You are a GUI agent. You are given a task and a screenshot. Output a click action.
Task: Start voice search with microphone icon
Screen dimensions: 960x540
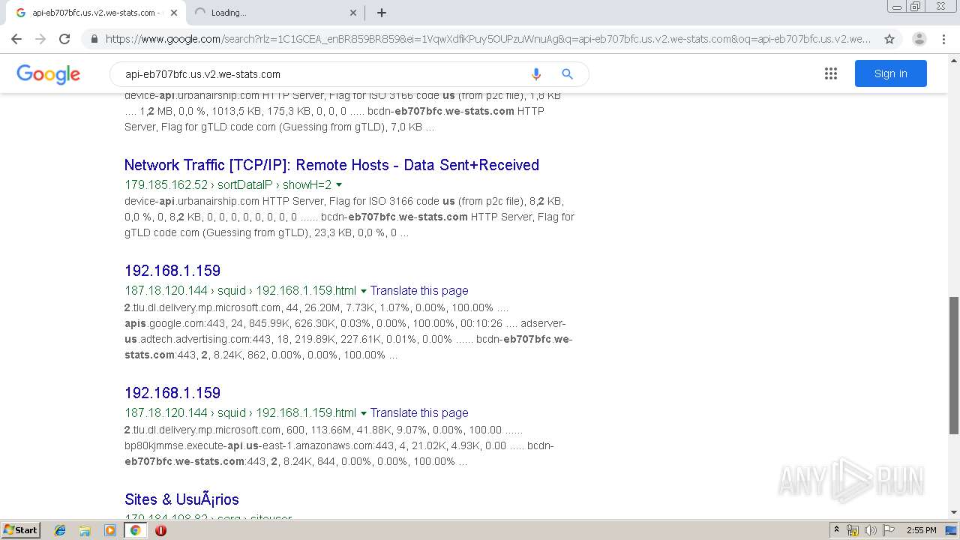pyautogui.click(x=535, y=73)
